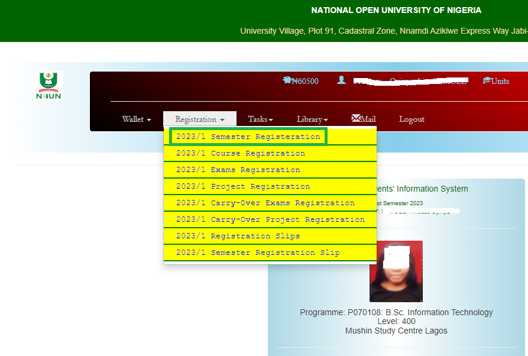Open the Mail envelope icon

point(355,118)
